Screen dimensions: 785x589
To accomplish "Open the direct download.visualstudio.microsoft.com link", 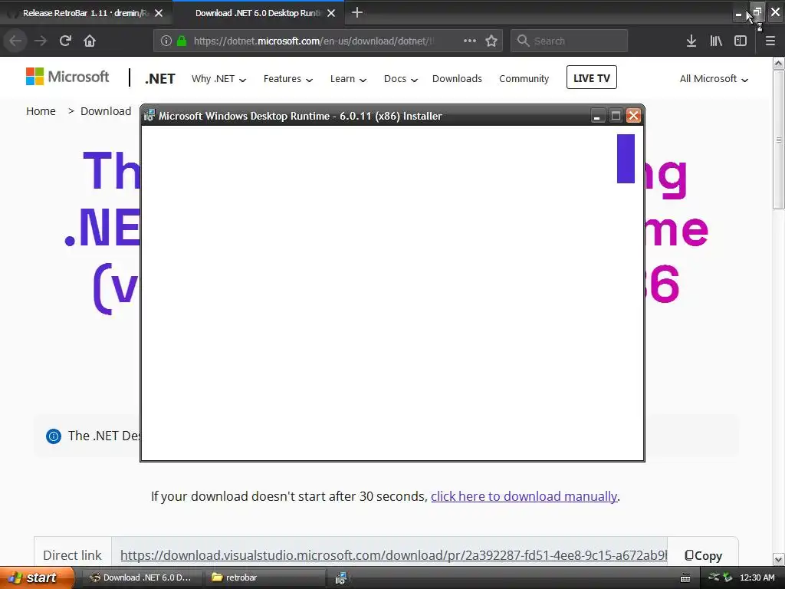I will (393, 555).
